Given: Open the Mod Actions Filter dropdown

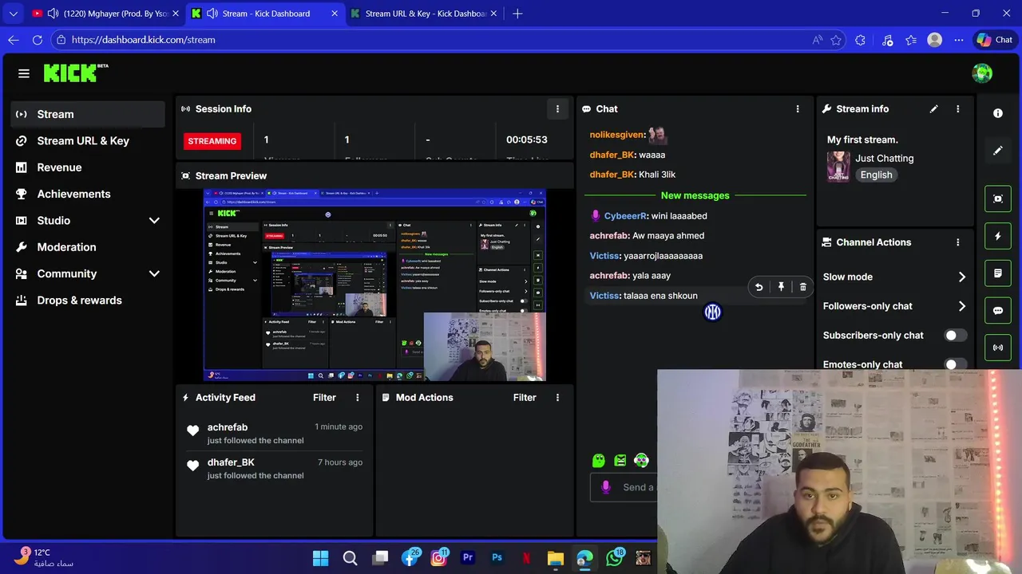Looking at the screenshot, I should pos(525,398).
